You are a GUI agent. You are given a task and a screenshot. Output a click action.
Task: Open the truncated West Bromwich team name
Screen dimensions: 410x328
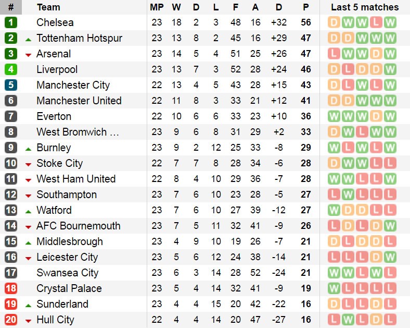(78, 132)
